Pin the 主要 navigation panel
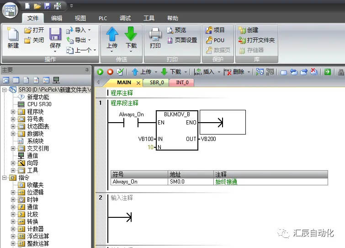The height and width of the screenshot is (248, 345). [x=87, y=70]
